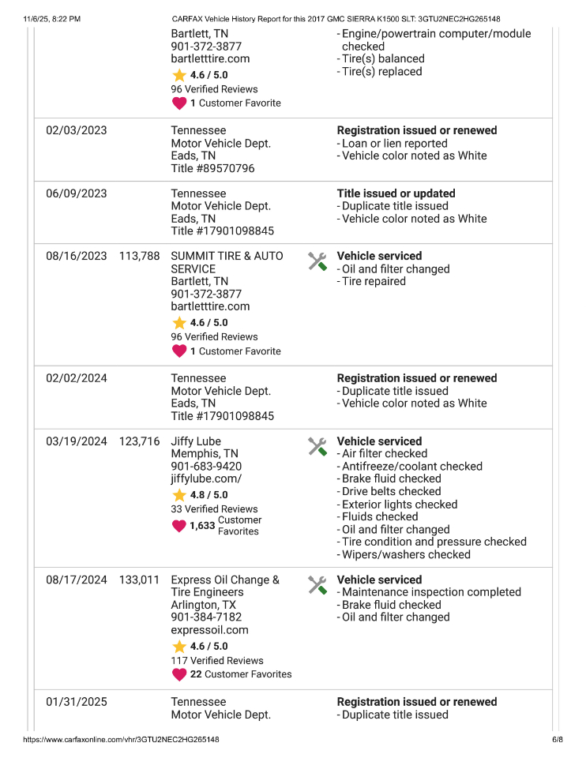The image size is (586, 758).
Task: Click the wrench icon for the 08/16/2023 service
Action: pos(317,261)
